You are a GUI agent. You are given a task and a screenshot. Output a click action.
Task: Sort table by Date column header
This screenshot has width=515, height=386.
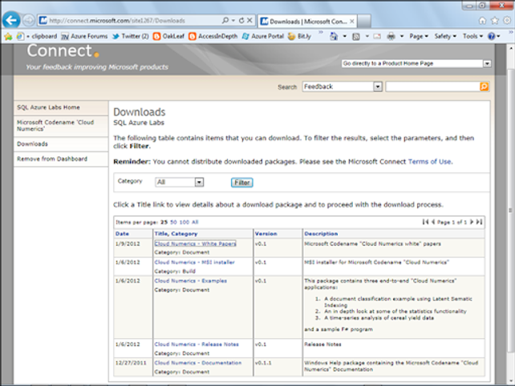pyautogui.click(x=122, y=234)
